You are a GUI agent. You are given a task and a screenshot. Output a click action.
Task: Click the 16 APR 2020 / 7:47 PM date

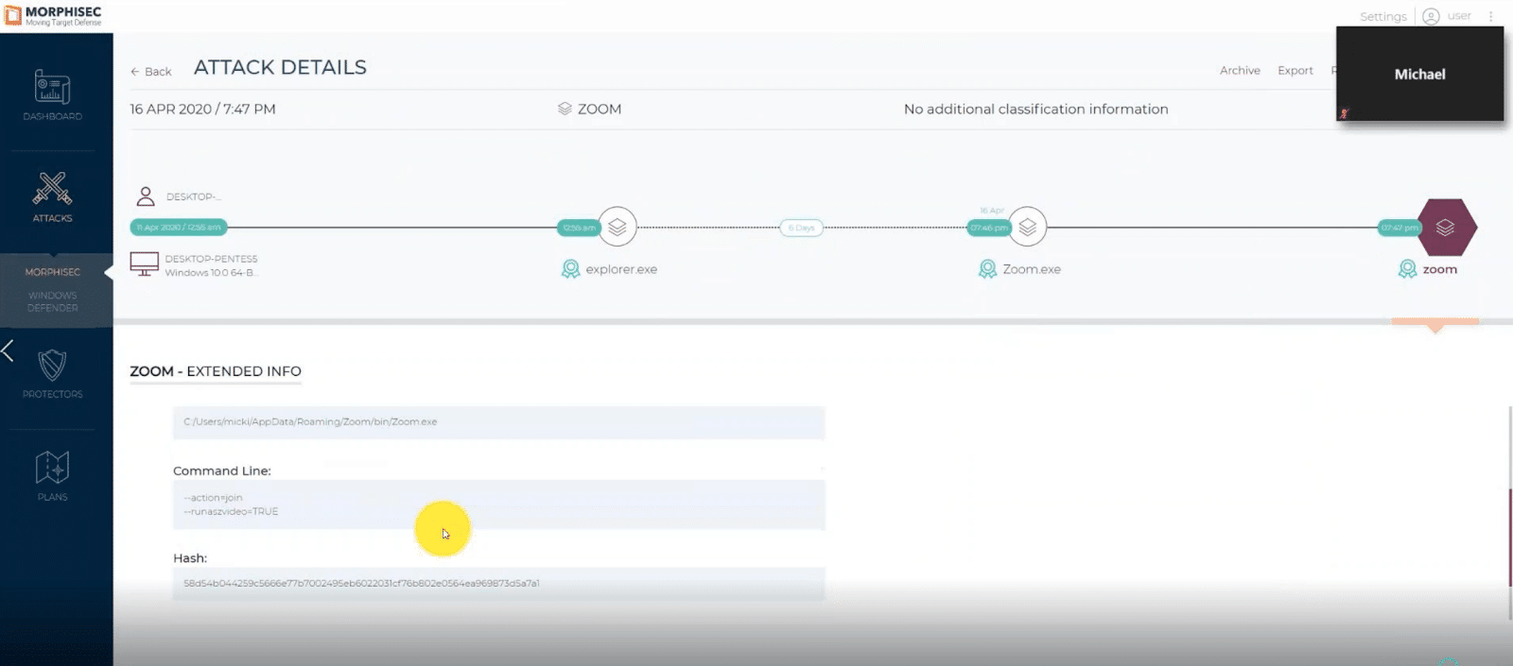point(202,109)
